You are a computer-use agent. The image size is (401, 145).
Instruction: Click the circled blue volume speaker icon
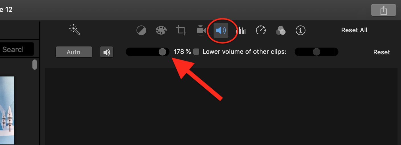point(221,30)
